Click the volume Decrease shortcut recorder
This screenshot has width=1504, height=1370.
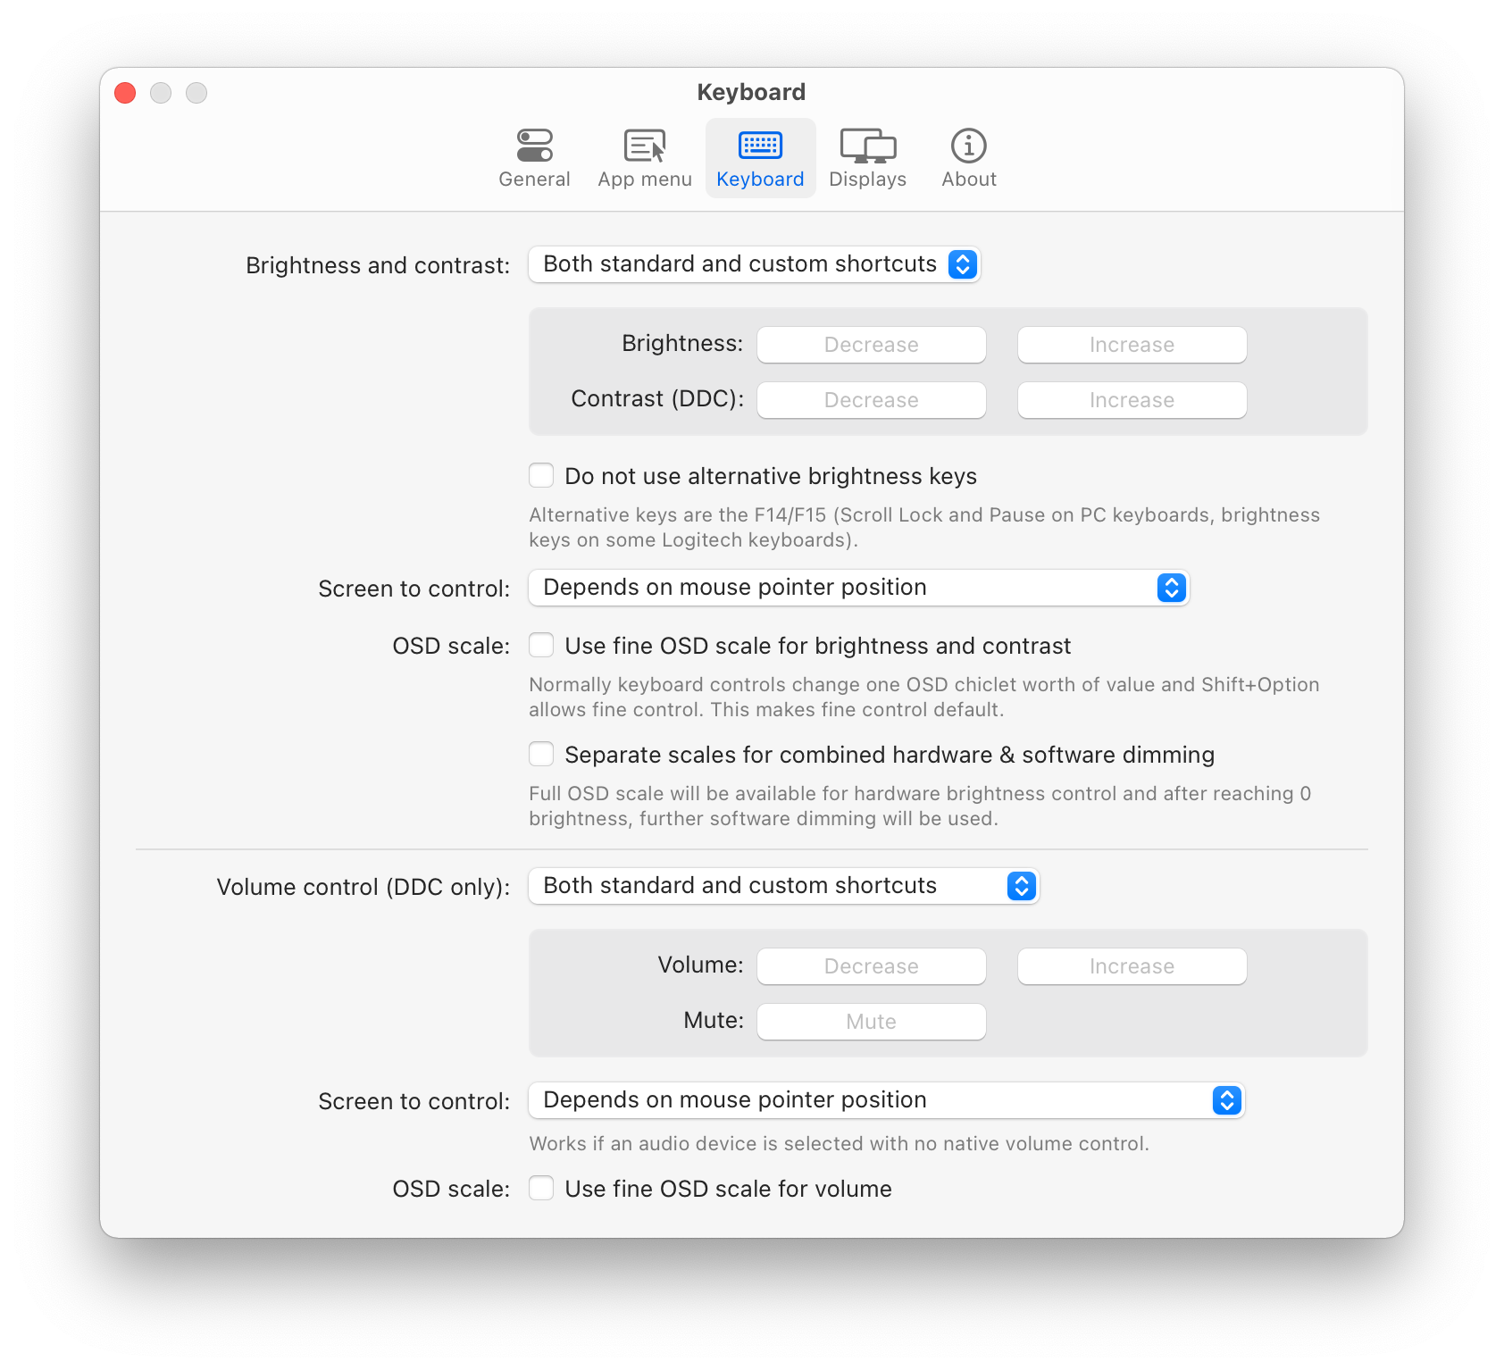pyautogui.click(x=871, y=965)
